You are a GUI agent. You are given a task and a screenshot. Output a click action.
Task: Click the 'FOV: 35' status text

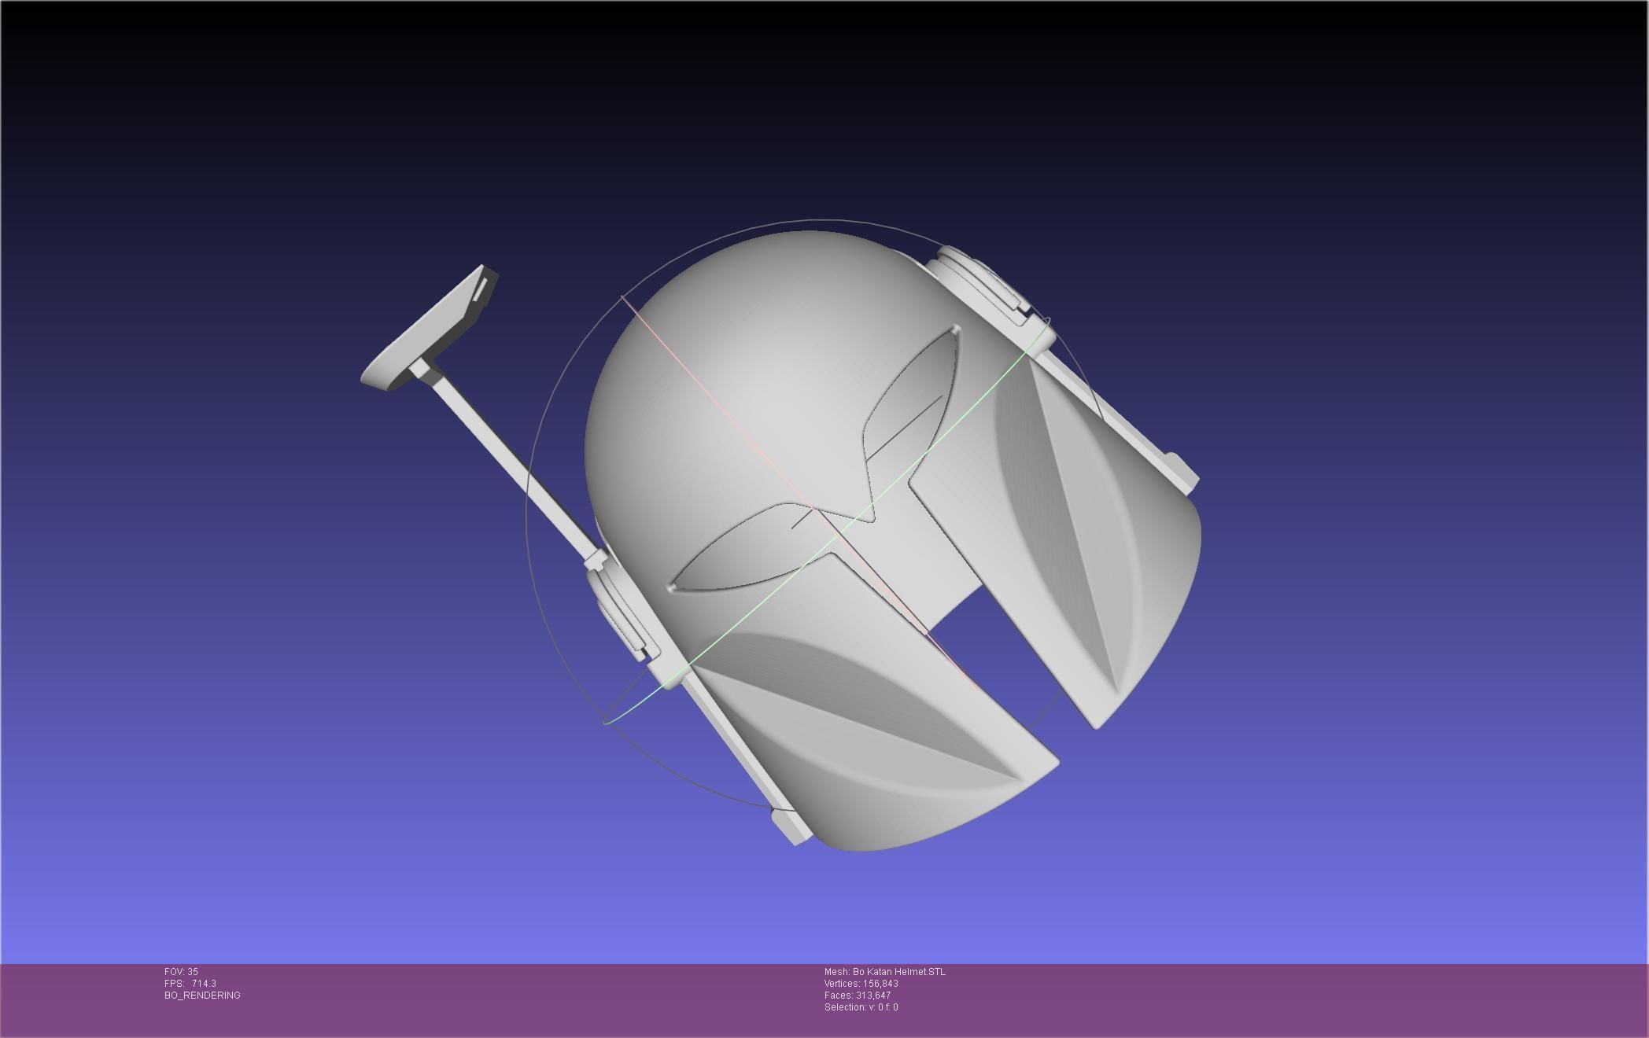[x=181, y=972]
